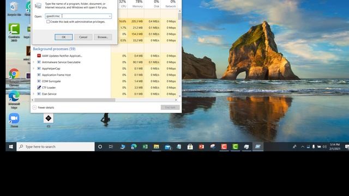The width and height of the screenshot is (349, 196).
Task: Expand the Elan Service process row
Action: [x=34, y=94]
